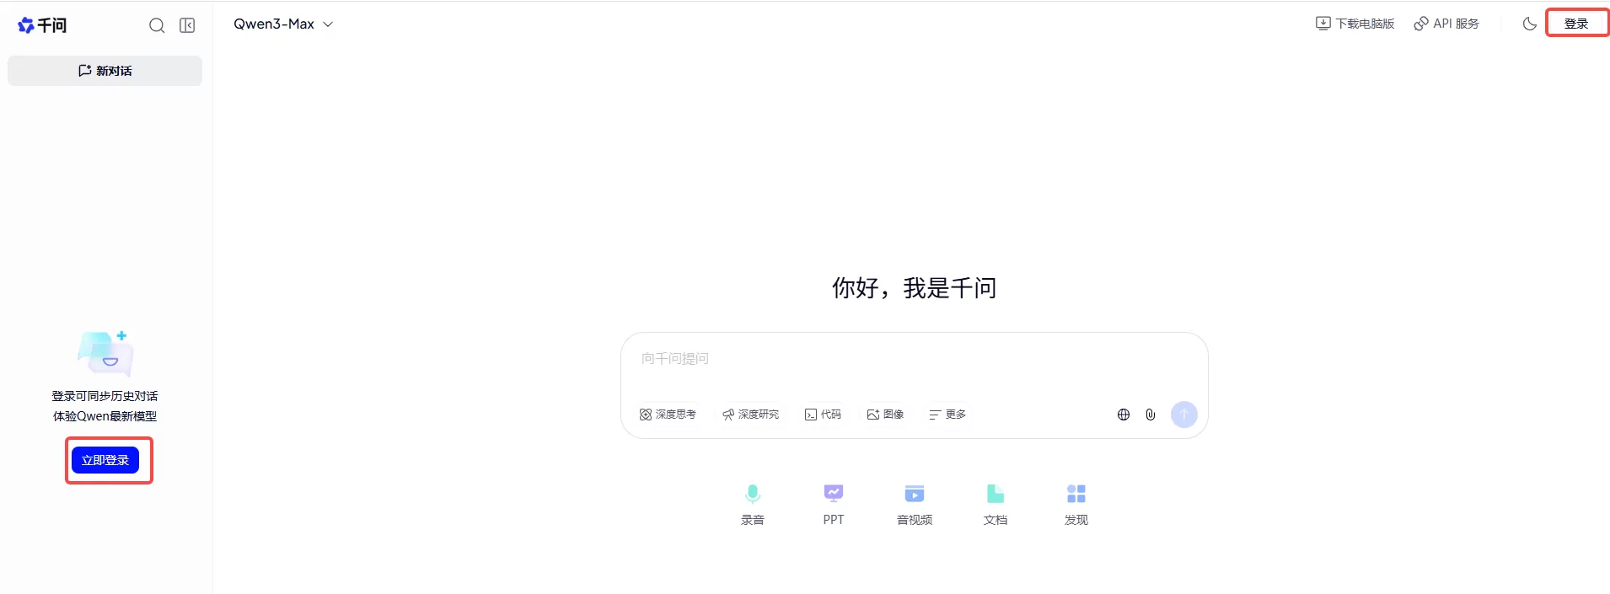The height and width of the screenshot is (594, 1610).
Task: Click the 体验Qwen最新模型 text
Action: (x=105, y=416)
